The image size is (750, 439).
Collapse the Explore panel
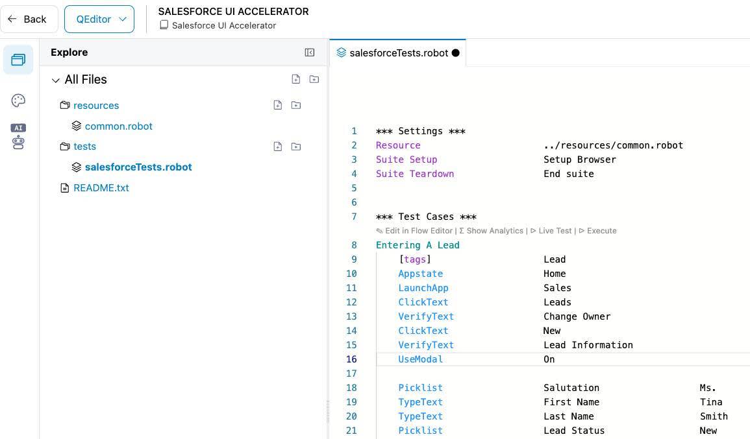click(310, 53)
